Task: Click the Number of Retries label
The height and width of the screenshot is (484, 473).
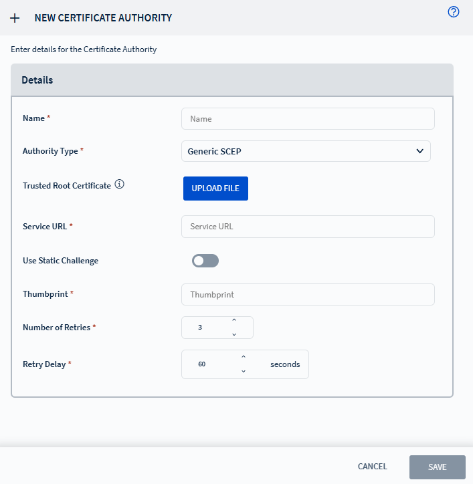Action: (57, 327)
